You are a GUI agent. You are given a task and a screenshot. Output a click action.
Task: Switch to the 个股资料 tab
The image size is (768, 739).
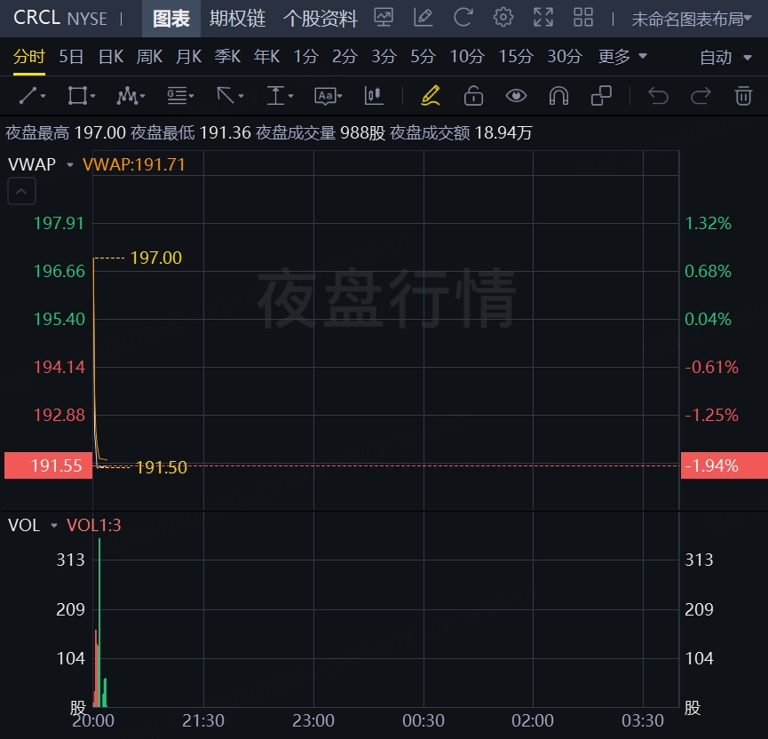(x=320, y=19)
